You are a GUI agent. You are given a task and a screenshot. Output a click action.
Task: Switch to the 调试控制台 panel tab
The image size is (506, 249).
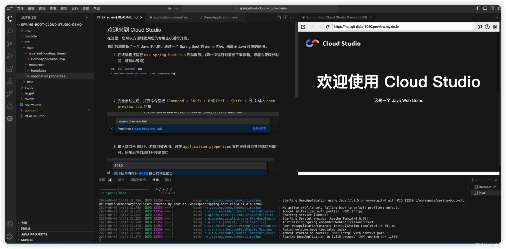(x=138, y=180)
